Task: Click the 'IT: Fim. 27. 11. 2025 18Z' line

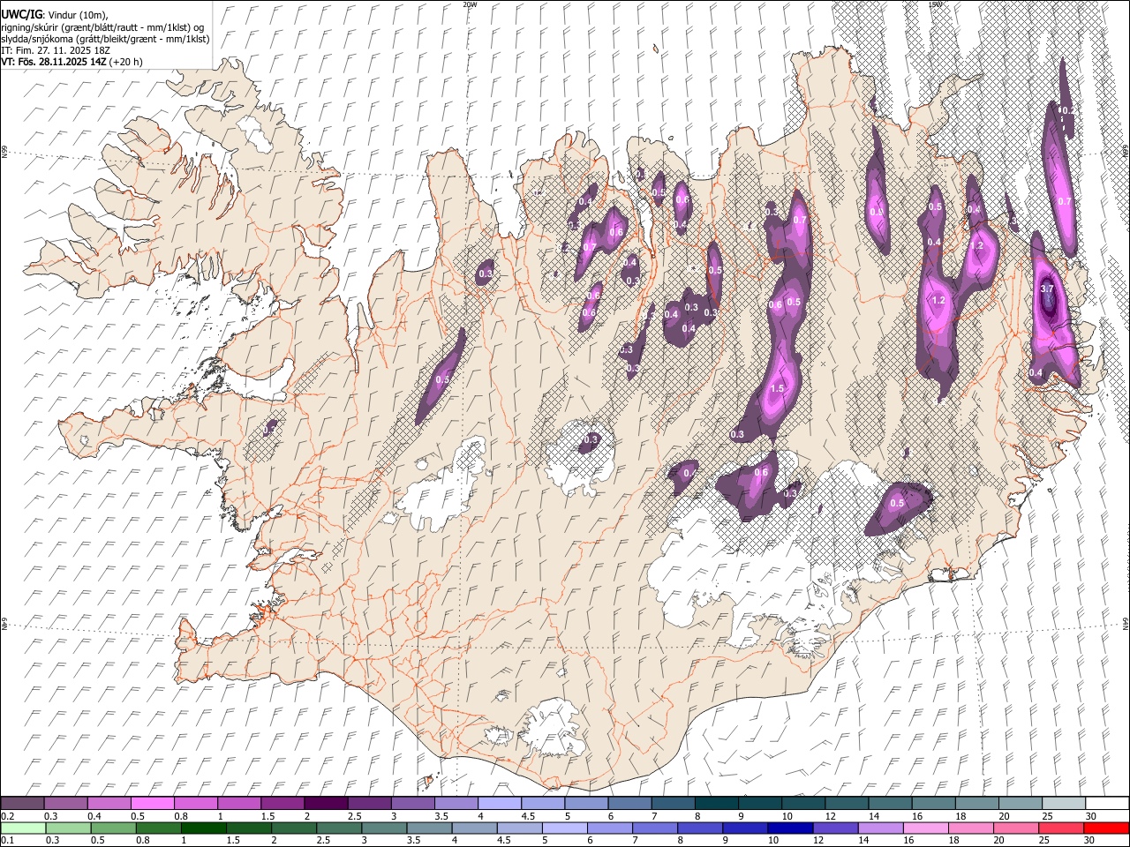Action: point(56,50)
